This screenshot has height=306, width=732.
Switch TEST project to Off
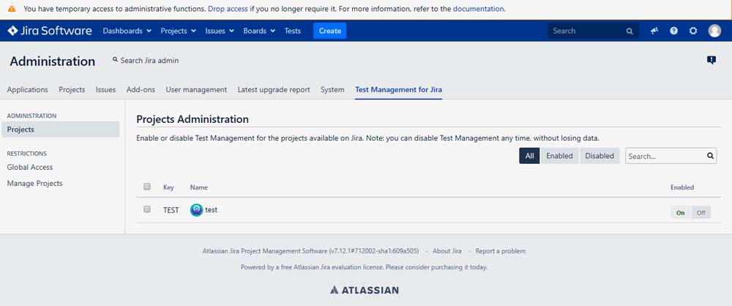(701, 212)
